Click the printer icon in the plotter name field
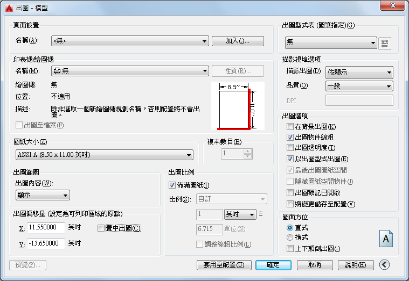 tap(57, 71)
